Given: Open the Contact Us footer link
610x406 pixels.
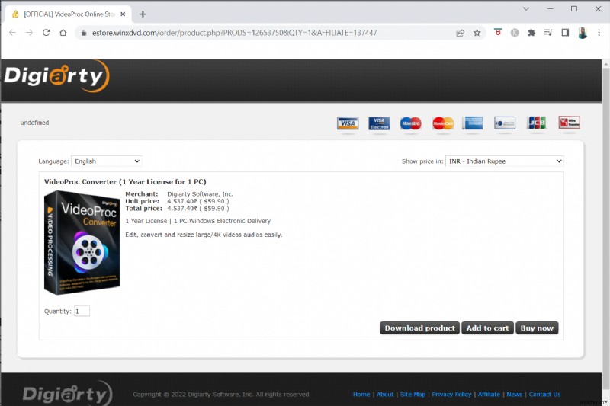Looking at the screenshot, I should pos(544,395).
